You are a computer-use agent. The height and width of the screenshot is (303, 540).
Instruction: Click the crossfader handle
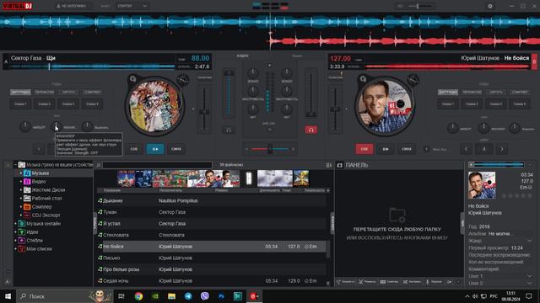click(x=270, y=149)
